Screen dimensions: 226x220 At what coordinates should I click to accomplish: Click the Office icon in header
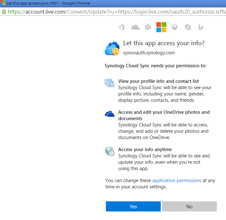click(122, 27)
